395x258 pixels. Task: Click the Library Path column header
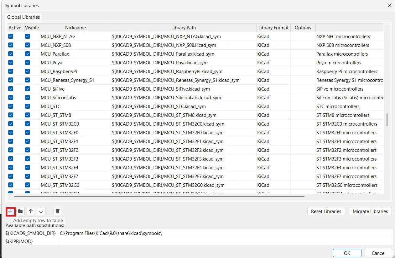tap(184, 28)
